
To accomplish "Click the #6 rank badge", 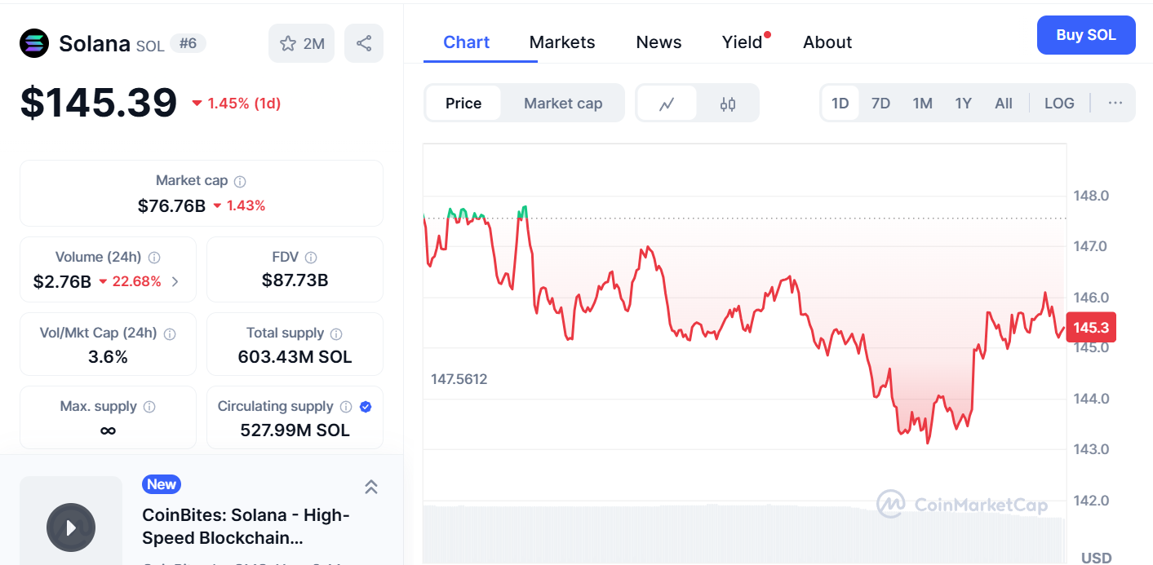I will 188,43.
